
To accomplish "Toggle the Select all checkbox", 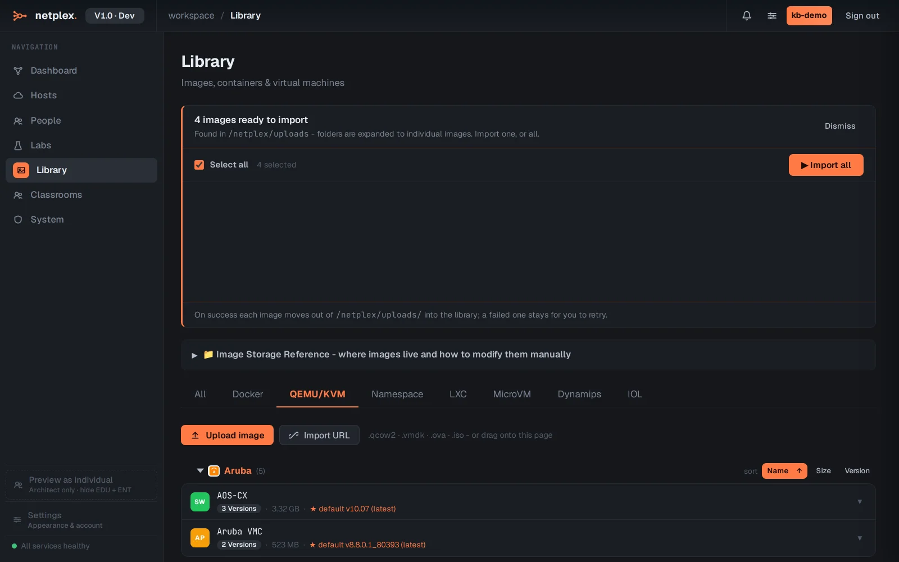I will click(199, 165).
